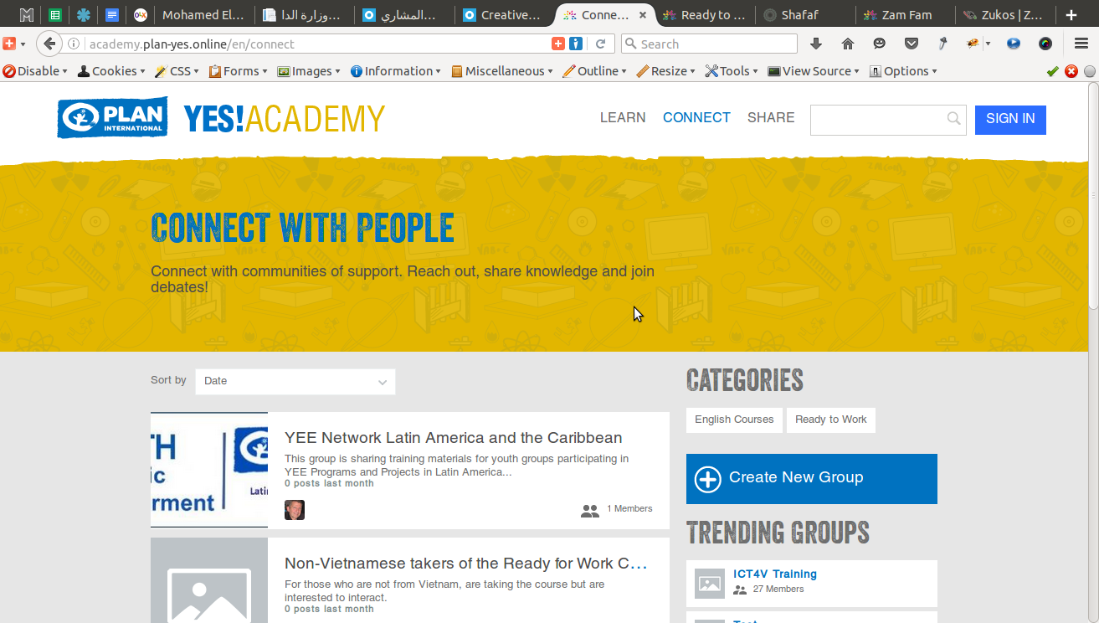This screenshot has height=623, width=1099.
Task: Open the Options dropdown menu
Action: pyautogui.click(x=904, y=71)
